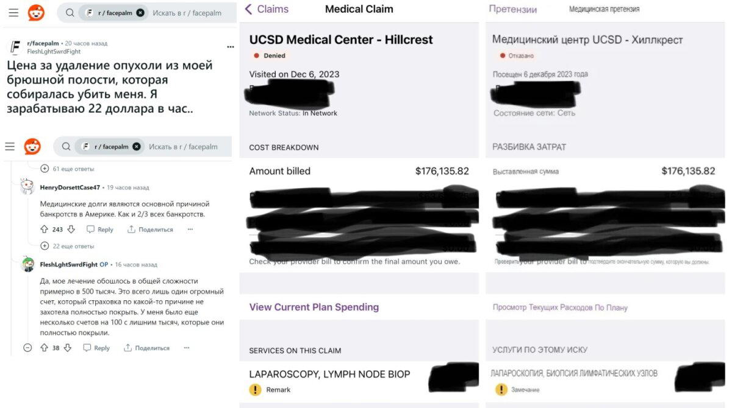
Task: Go back to Претензии in translated panel
Action: 513,9
